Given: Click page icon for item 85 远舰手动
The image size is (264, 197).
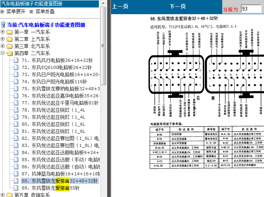Looking at the screenshot, I should (x=16, y=160).
